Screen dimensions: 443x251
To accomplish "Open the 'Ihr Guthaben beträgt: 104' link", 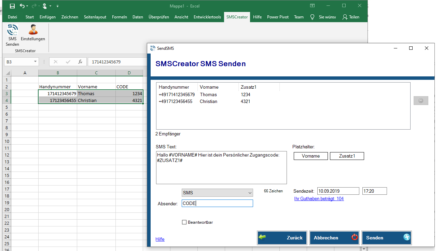I will pyautogui.click(x=319, y=198).
